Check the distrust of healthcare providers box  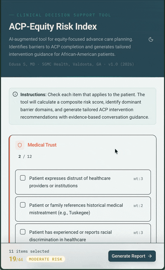click(23, 178)
